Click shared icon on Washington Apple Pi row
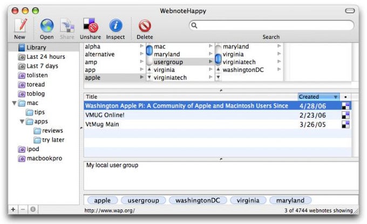367x224 pixels. 345,106
